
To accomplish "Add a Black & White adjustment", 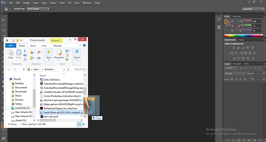I will click(x=241, y=53).
